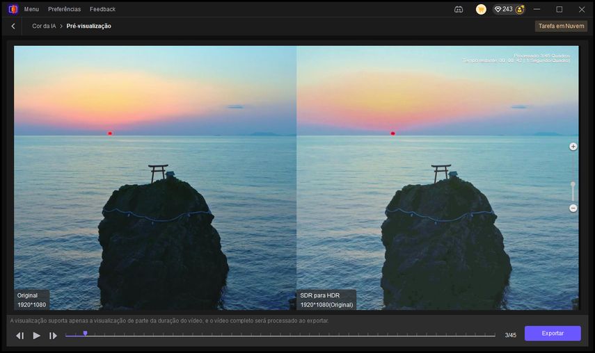Image resolution: width=595 pixels, height=353 pixels.
Task: Maximize the application window
Action: coord(560,9)
